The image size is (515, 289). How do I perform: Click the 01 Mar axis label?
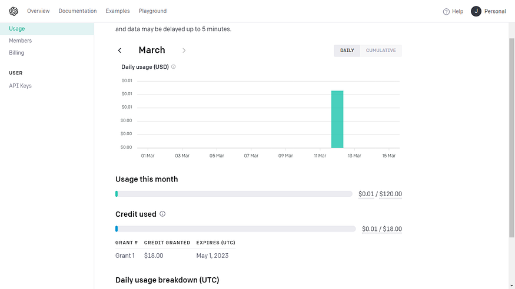coord(148,156)
